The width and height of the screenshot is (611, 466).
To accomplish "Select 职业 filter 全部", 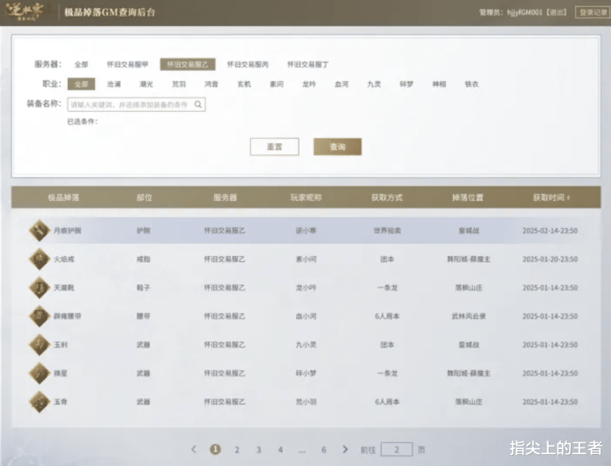I will coord(81,84).
